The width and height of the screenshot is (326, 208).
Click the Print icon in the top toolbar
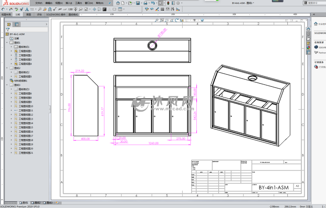(x=146, y=3)
